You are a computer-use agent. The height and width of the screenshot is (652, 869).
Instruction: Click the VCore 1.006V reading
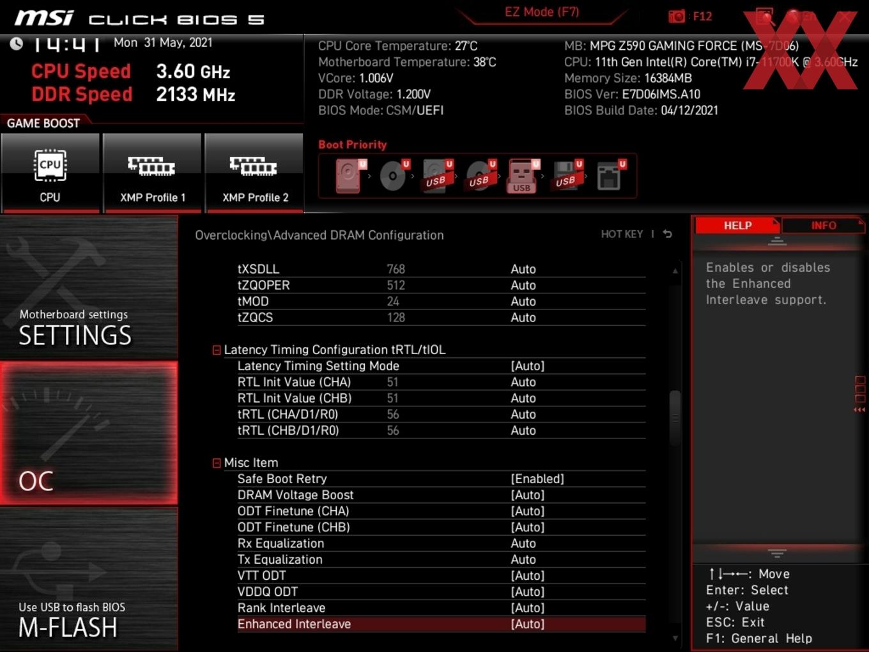point(356,78)
